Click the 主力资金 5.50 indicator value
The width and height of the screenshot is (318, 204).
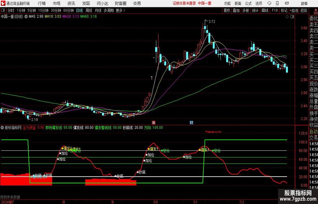coord(33,128)
